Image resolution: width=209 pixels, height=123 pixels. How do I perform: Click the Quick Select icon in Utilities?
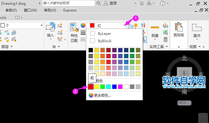click(166, 25)
